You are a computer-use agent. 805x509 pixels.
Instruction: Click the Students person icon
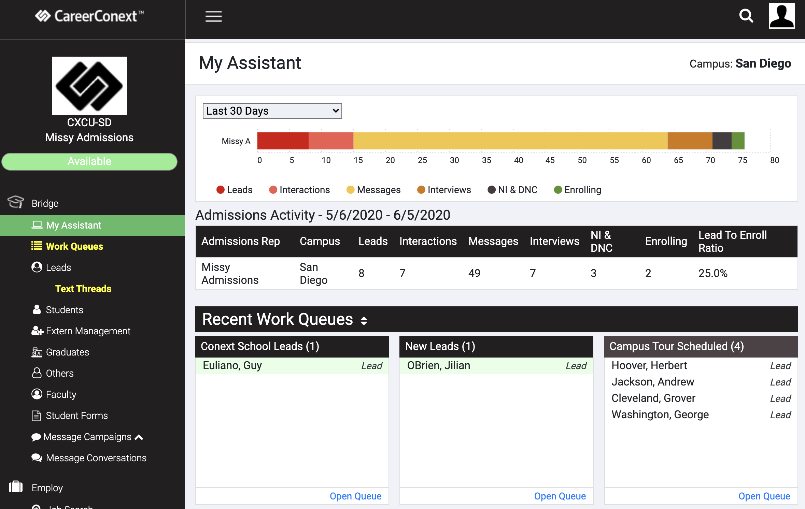coord(37,309)
